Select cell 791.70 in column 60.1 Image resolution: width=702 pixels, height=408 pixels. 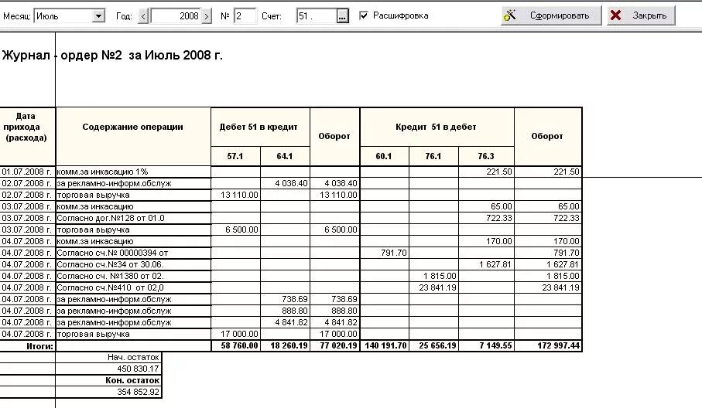(x=384, y=253)
